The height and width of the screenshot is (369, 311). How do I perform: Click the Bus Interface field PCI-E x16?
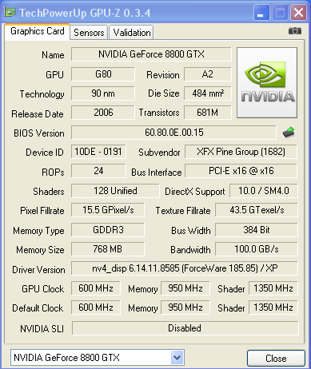(x=241, y=171)
